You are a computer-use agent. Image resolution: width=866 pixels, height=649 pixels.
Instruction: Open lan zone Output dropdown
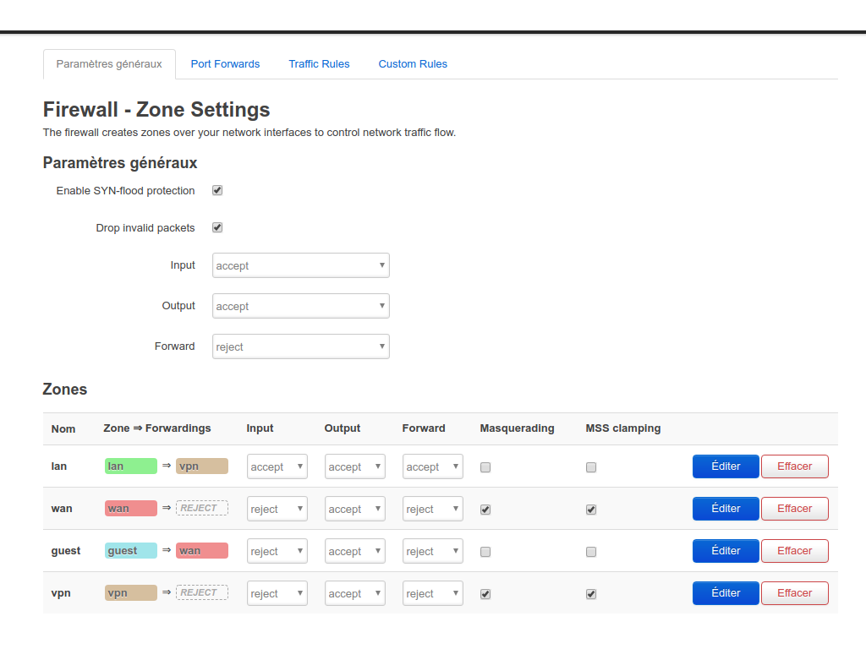tap(354, 466)
